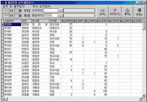Open the 시작위치 browse ellipsis button
147x102 pixels.
pos(61,10)
